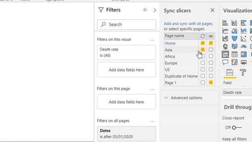Viewport: 252px width, 142px height.
Task: Click the Page name column header
Action: coord(181,36)
